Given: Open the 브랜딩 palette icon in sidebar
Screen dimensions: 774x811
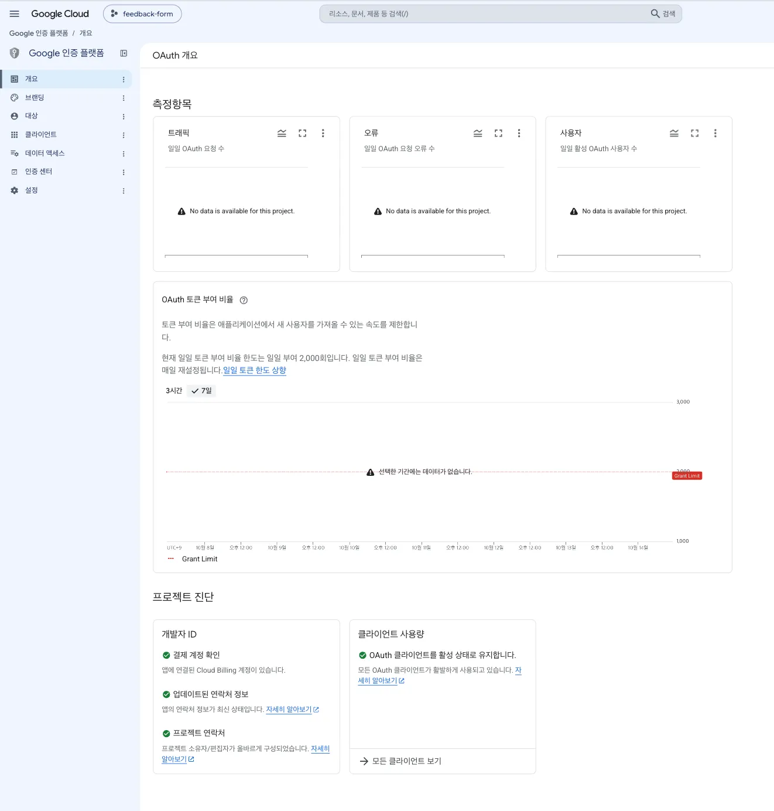Looking at the screenshot, I should click(15, 97).
